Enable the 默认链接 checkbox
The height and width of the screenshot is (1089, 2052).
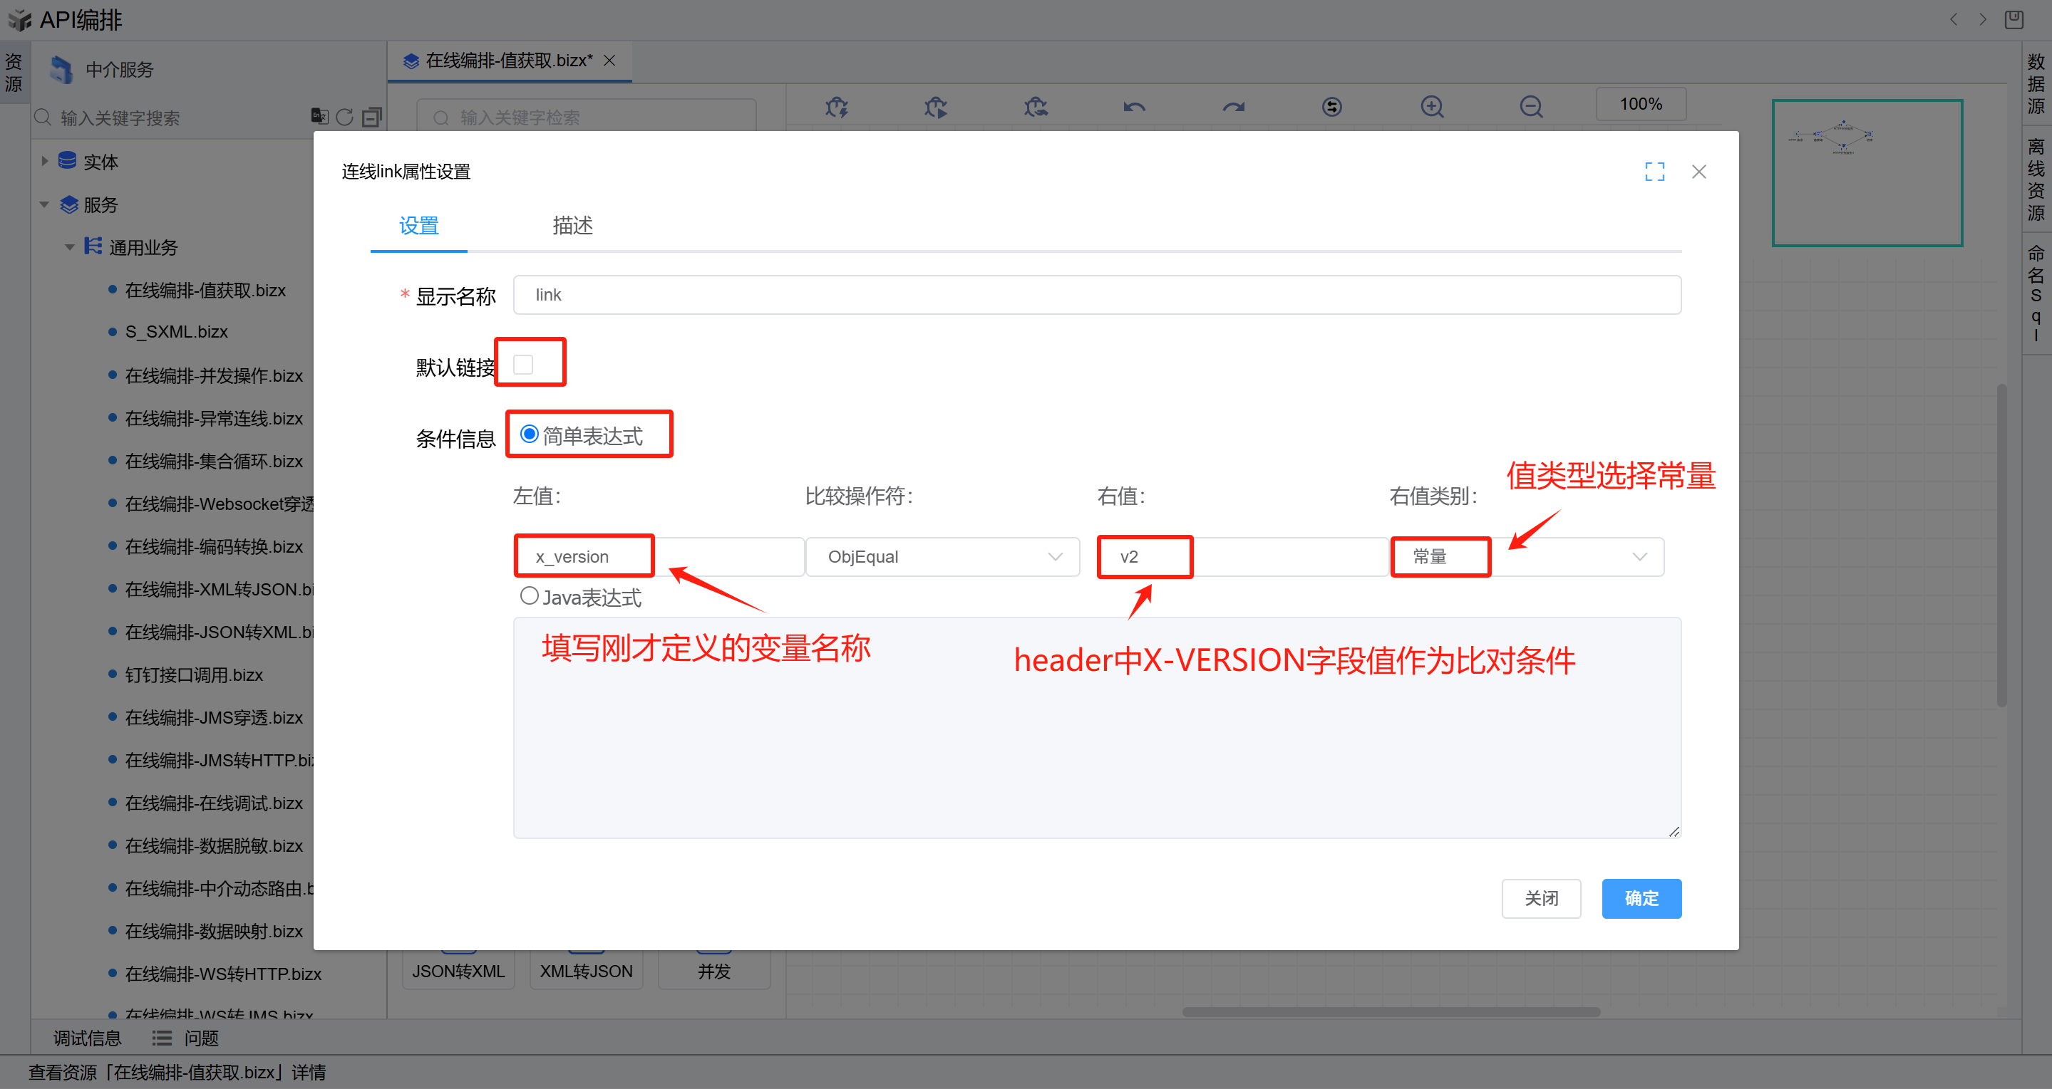point(523,365)
